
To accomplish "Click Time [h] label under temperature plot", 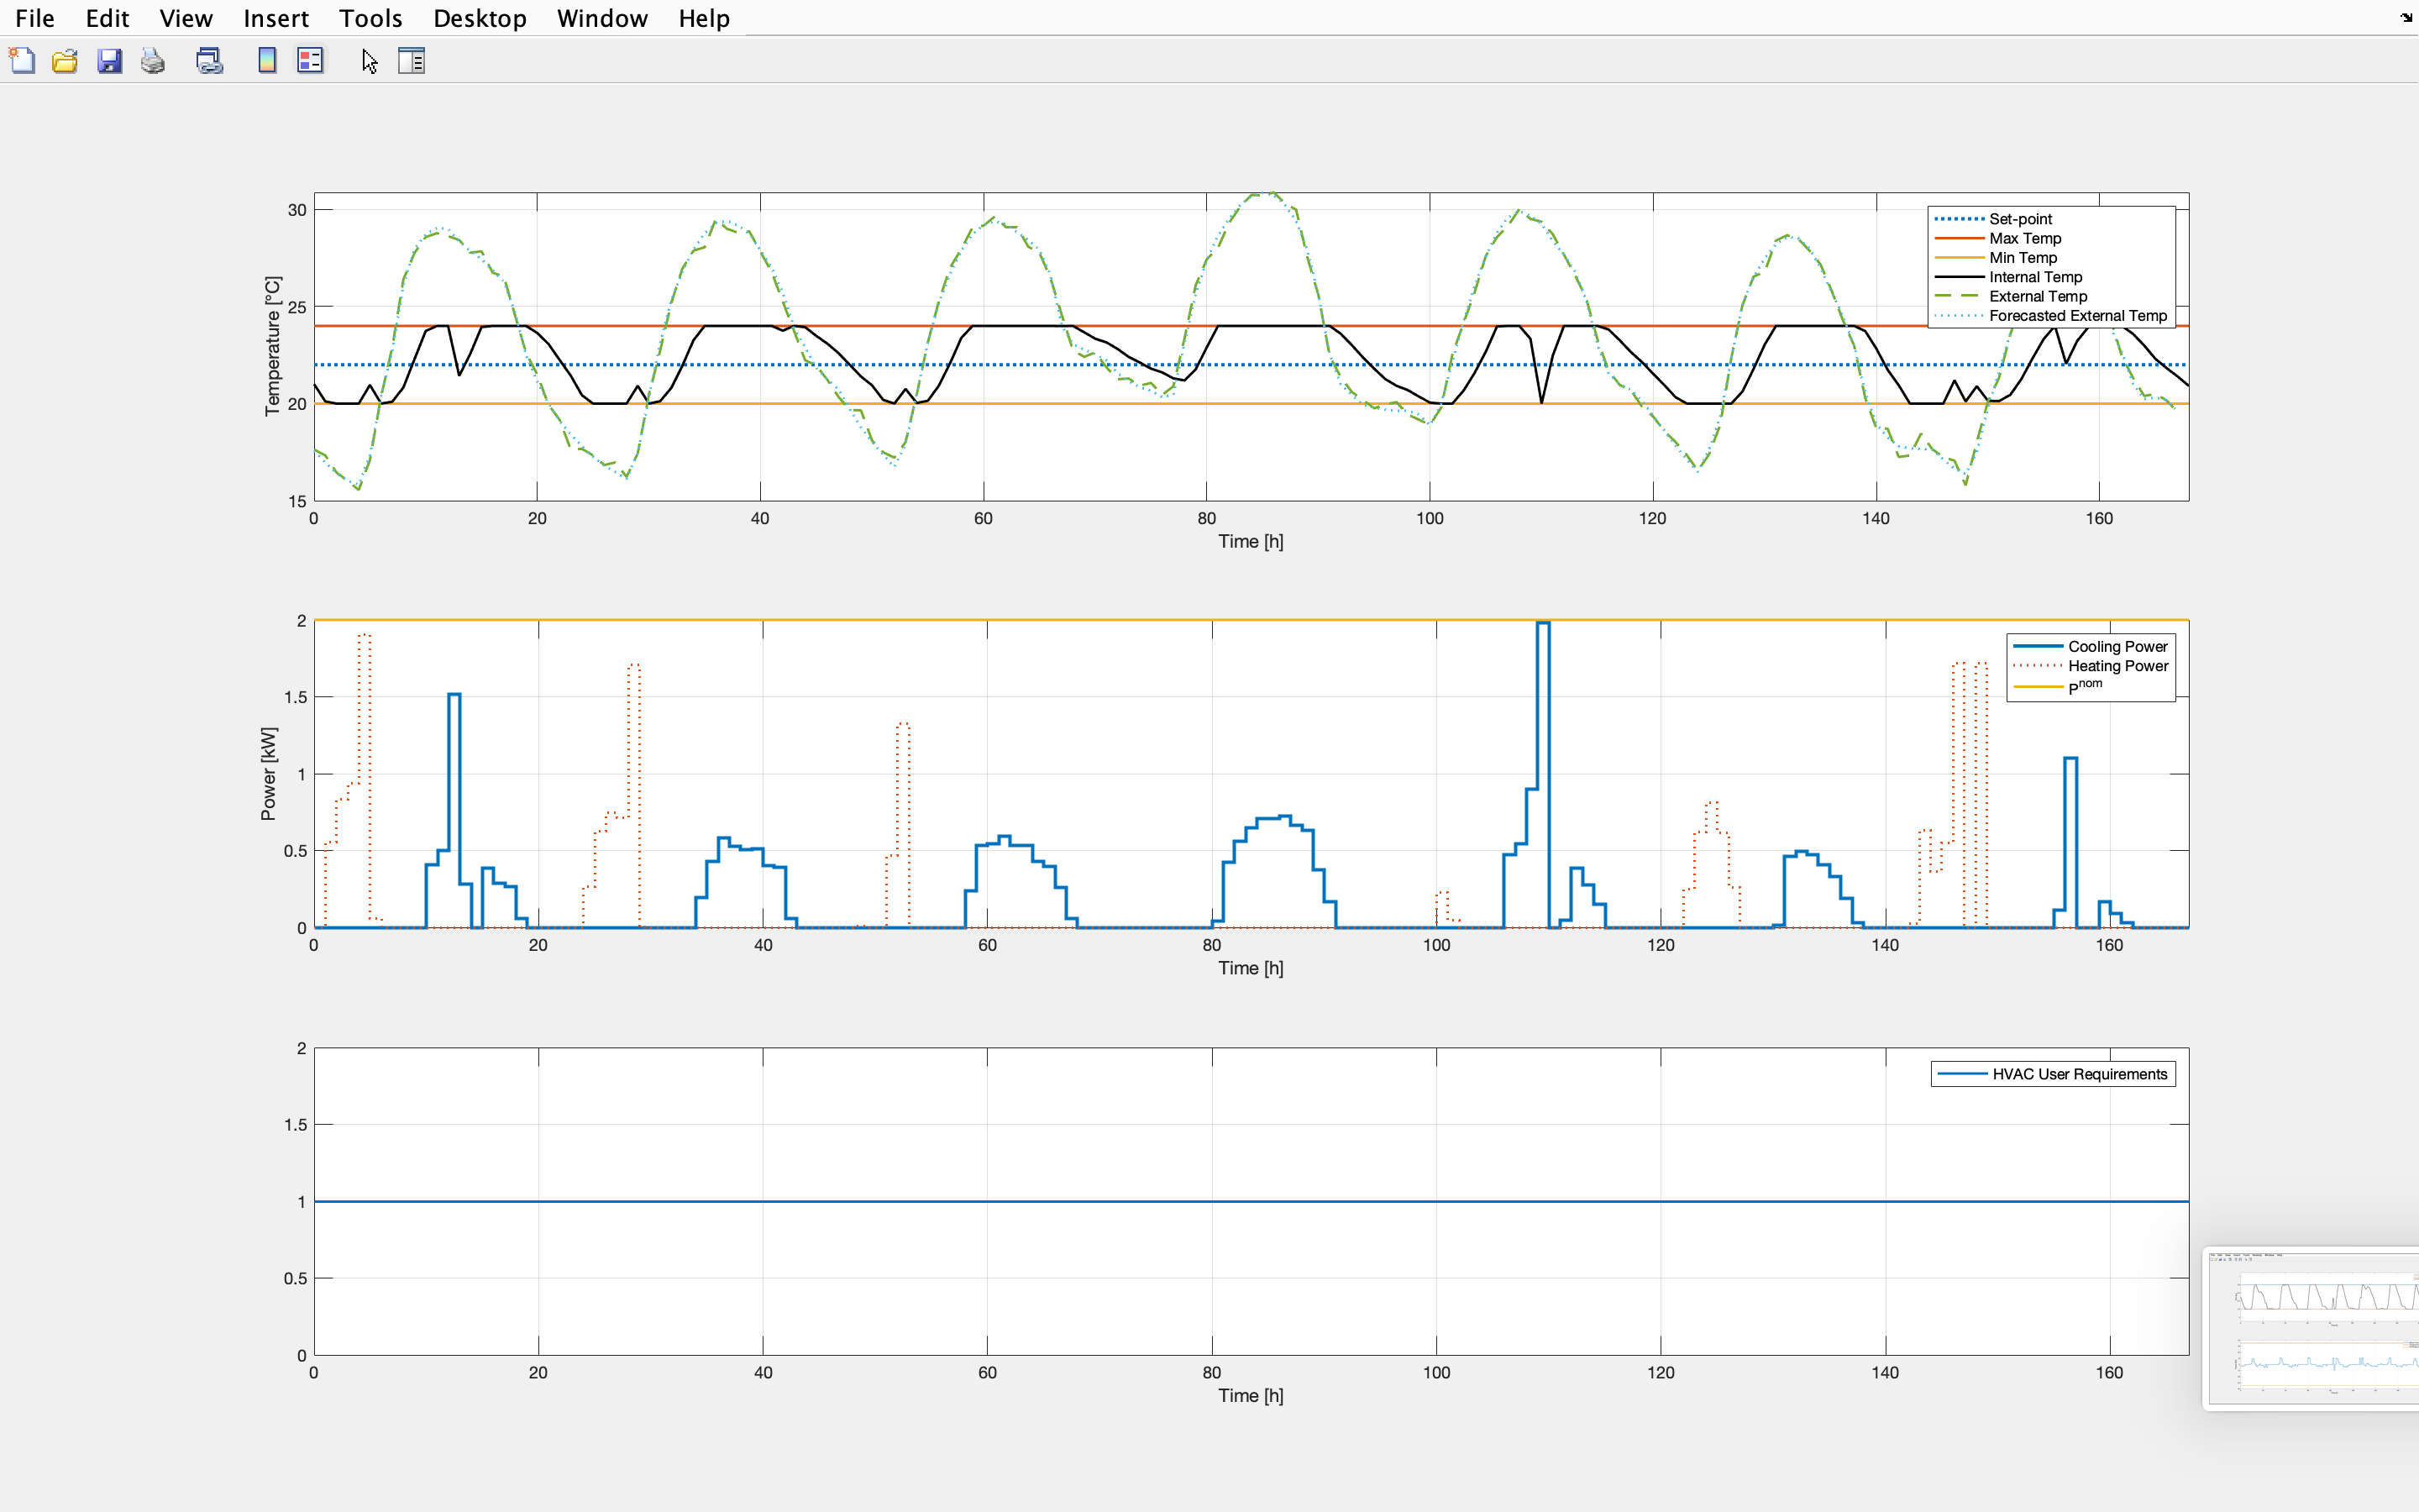I will (1251, 541).
